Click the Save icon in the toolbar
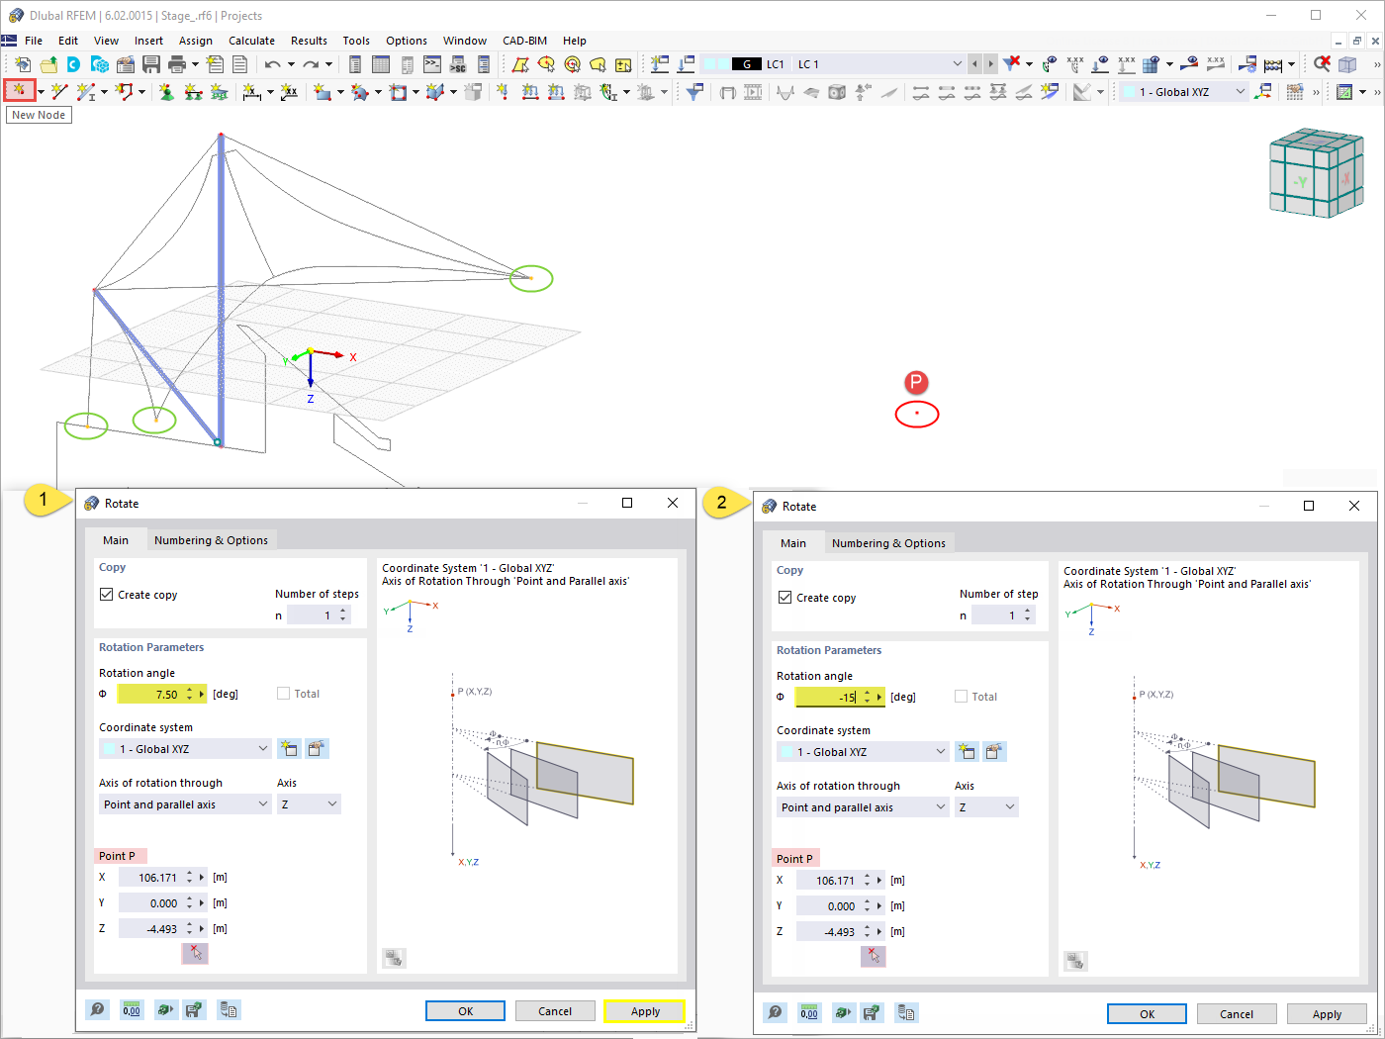Screen dimensions: 1385x1039 [x=150, y=63]
